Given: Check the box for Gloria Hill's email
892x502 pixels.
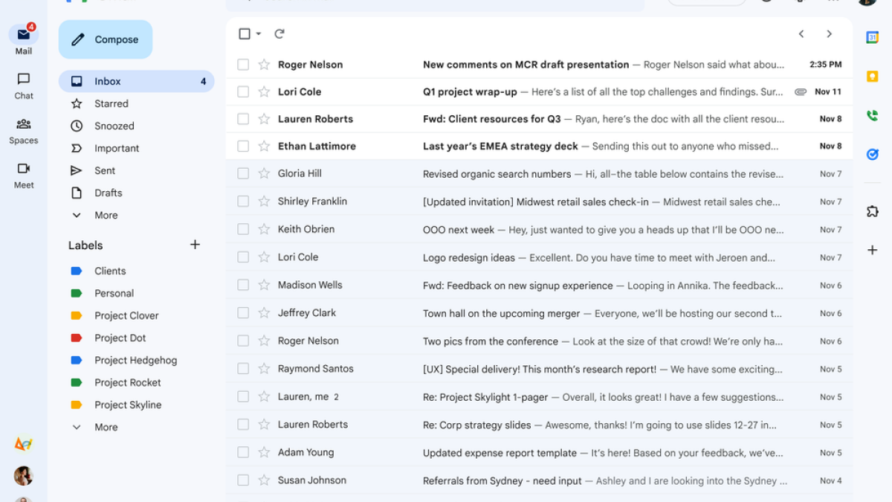Looking at the screenshot, I should 243,173.
